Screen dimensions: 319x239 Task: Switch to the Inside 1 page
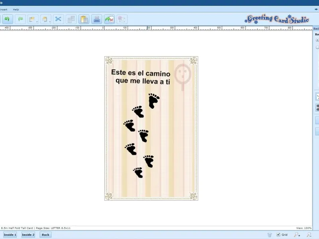point(10,235)
